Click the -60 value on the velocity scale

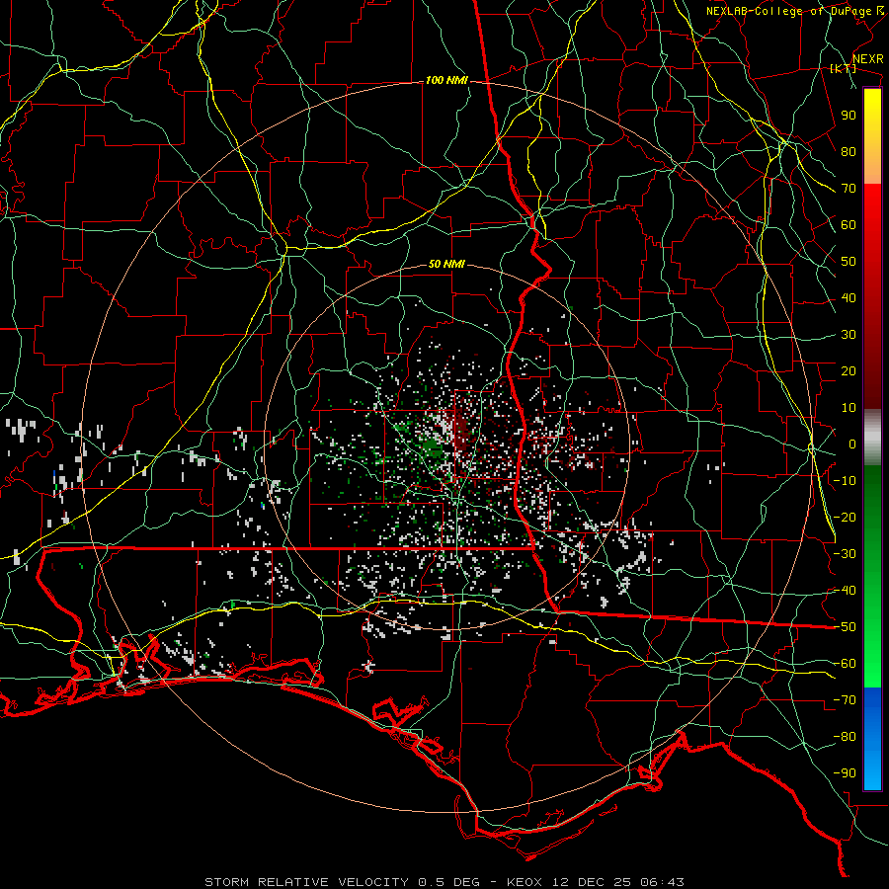[845, 664]
